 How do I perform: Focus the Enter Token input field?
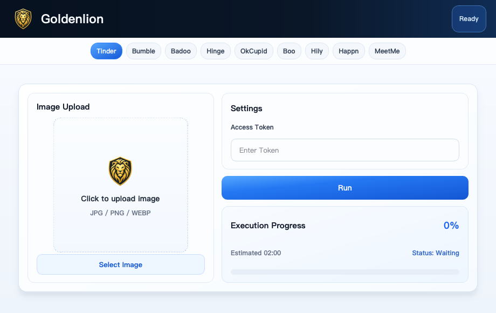345,150
